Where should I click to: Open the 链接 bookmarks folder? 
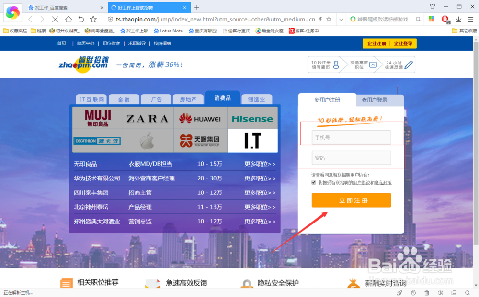(x=38, y=31)
